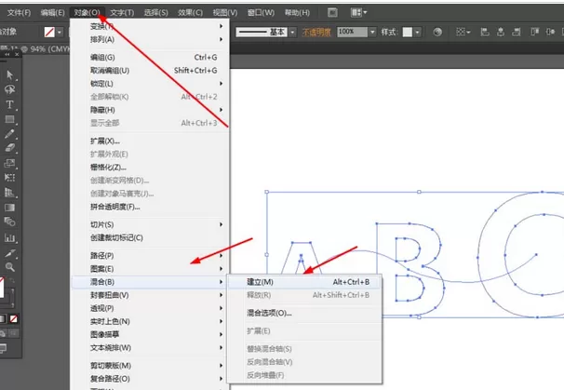Select the Eraser tool

pyautogui.click(x=9, y=148)
